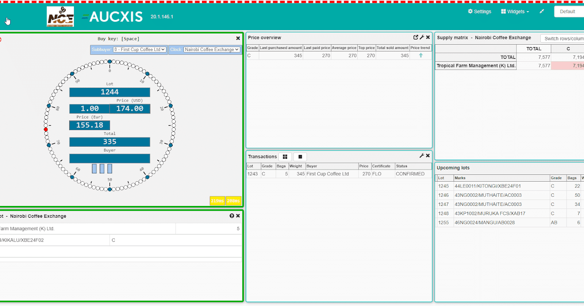
Task: Close the auction clock widget
Action: point(238,38)
